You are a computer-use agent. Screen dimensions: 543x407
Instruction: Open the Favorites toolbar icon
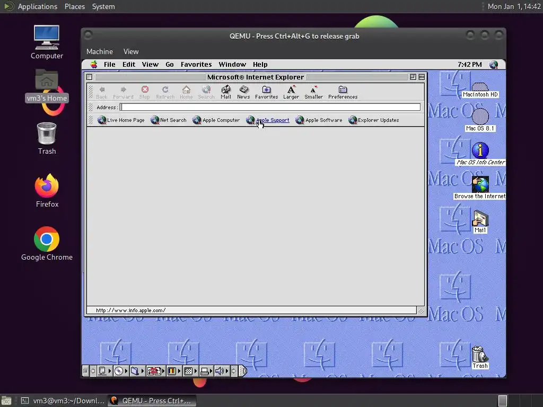[x=266, y=92]
